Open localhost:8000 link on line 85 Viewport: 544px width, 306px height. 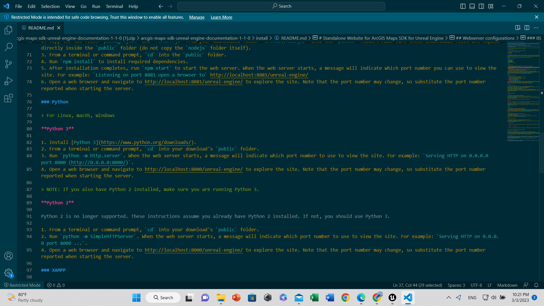click(194, 169)
